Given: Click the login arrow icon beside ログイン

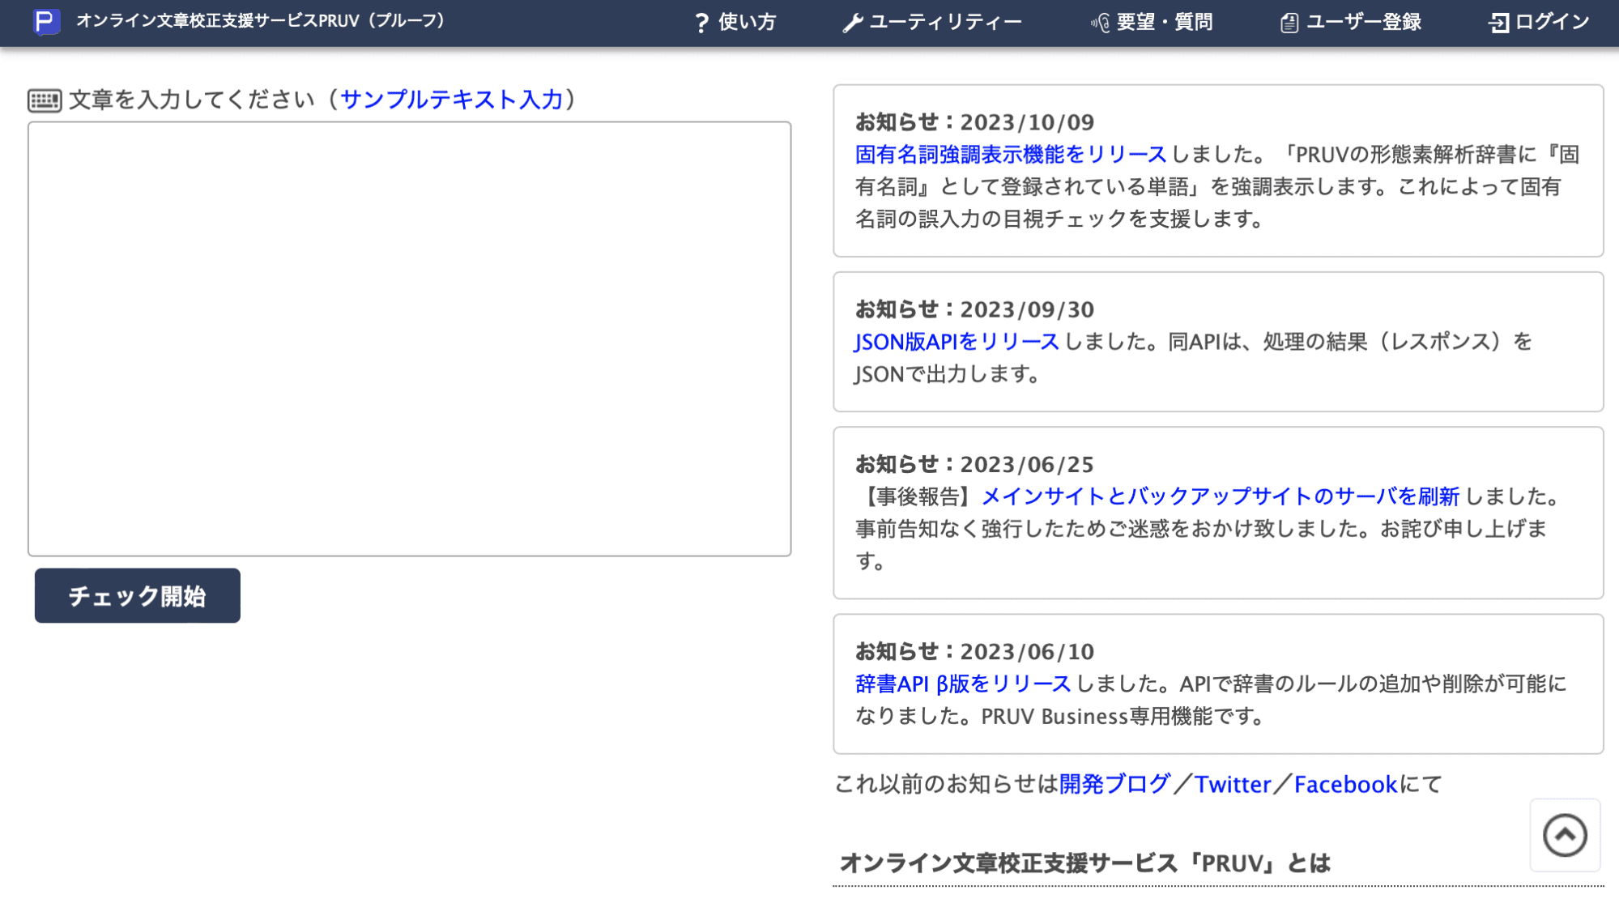Looking at the screenshot, I should tap(1498, 23).
